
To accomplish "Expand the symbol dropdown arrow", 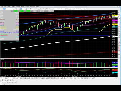I will tap(14, 9).
